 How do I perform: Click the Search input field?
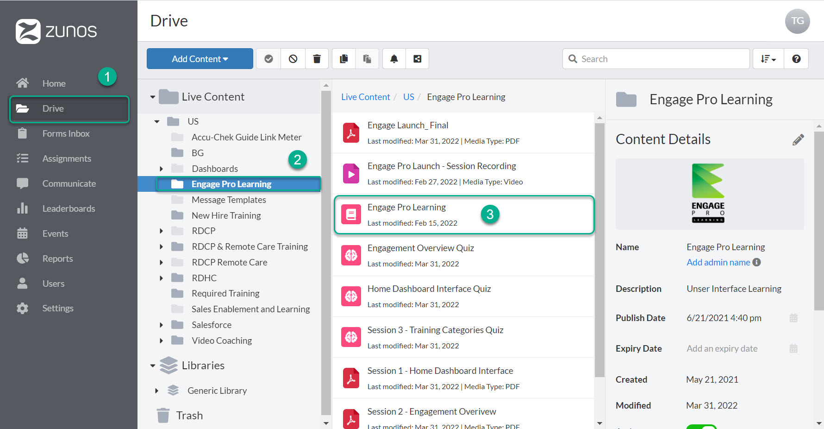(x=656, y=59)
